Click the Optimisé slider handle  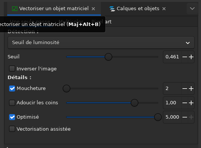tap(158, 117)
